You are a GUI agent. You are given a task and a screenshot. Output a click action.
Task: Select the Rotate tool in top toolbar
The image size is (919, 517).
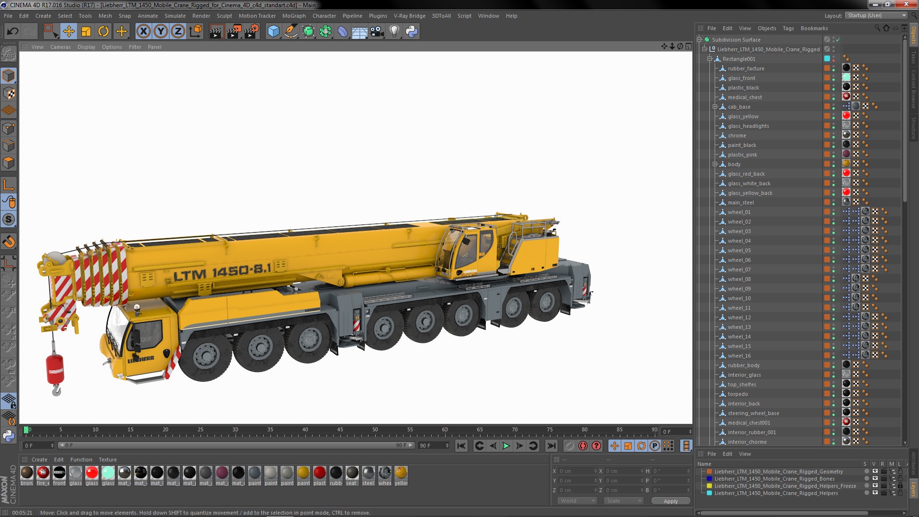click(103, 32)
